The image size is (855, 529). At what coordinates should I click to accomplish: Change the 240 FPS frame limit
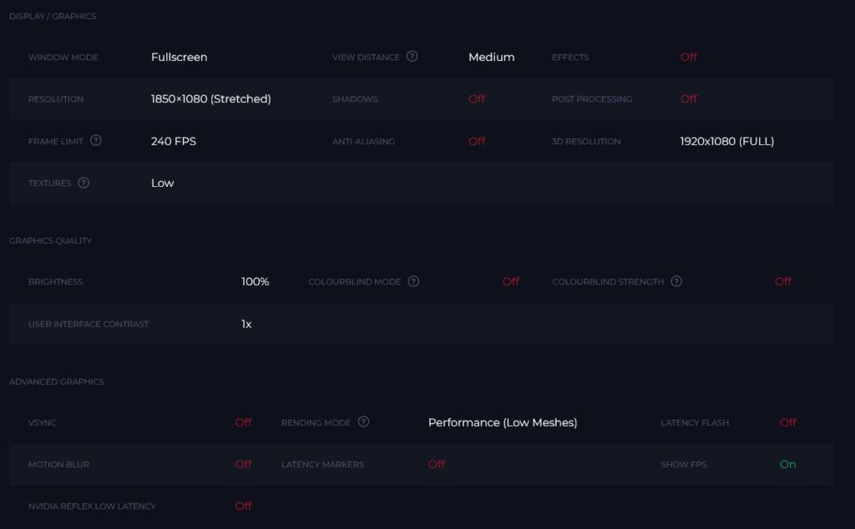point(174,141)
